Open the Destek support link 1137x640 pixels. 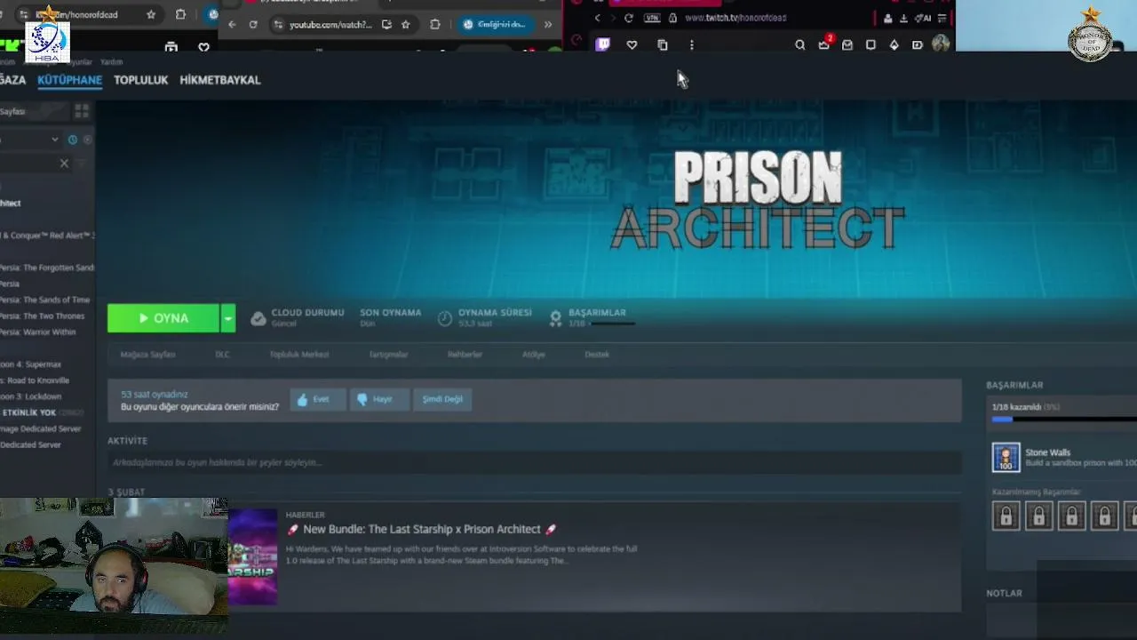click(x=597, y=355)
